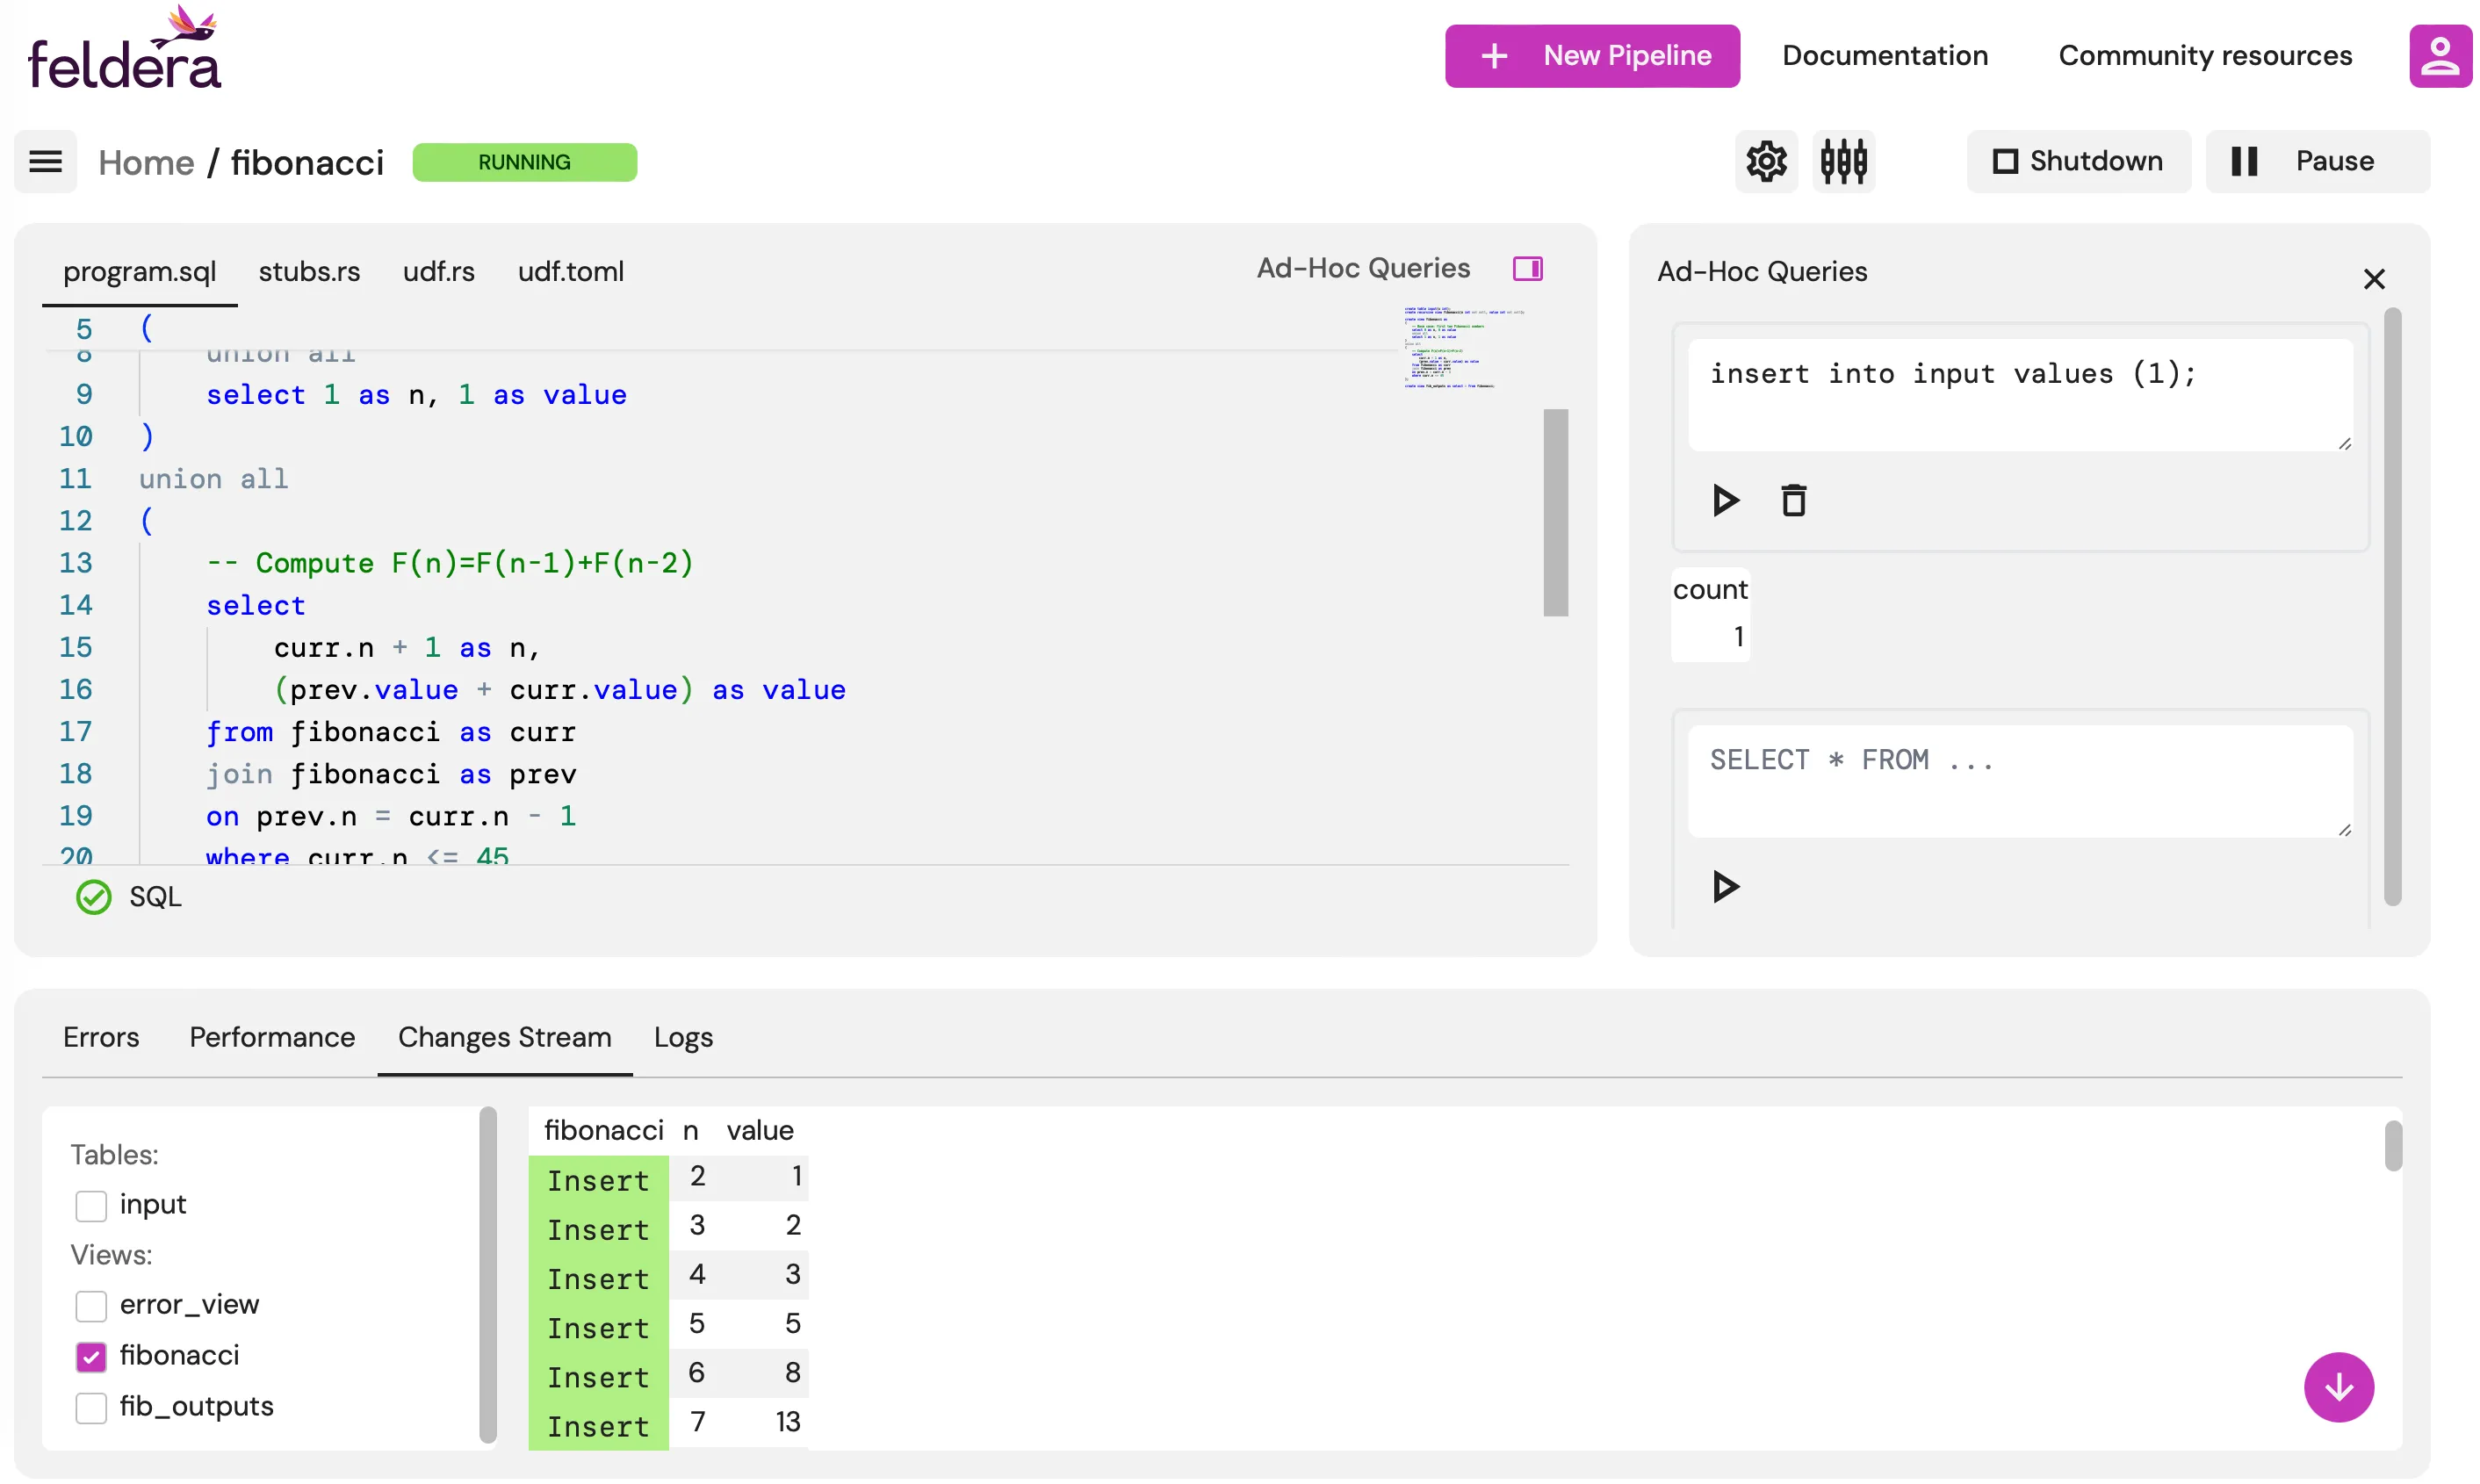2480x1484 pixels.
Task: Click the RUNNING status badge
Action: [x=524, y=162]
